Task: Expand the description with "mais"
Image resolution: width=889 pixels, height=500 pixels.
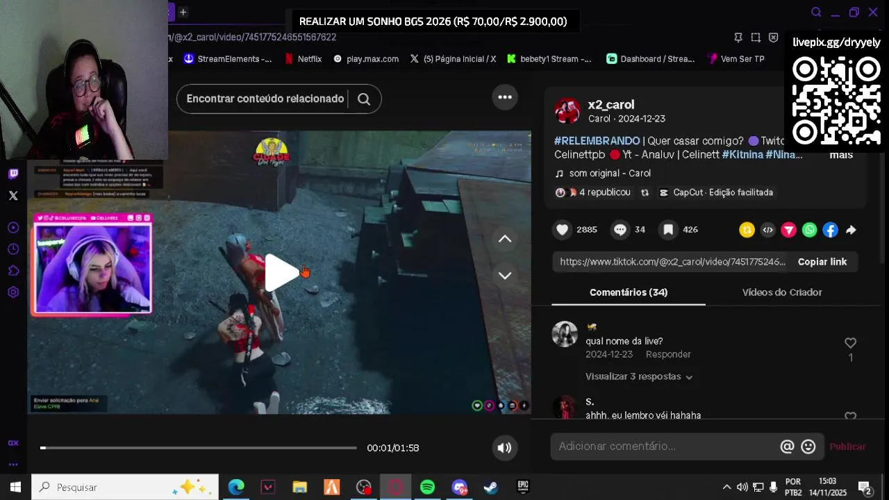Action: click(x=841, y=155)
